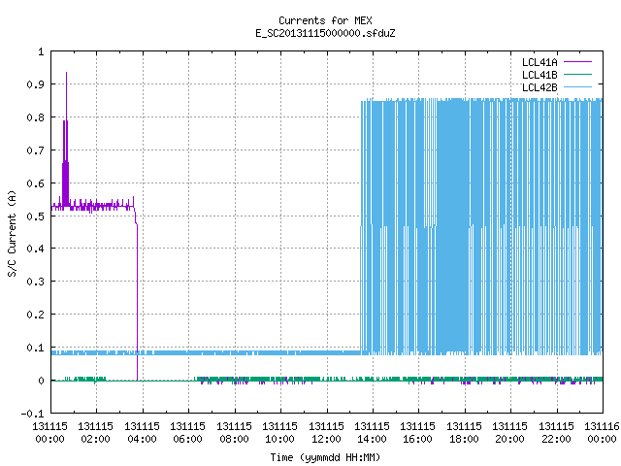
Task: Click the LCL41A legend label
Action: (539, 62)
